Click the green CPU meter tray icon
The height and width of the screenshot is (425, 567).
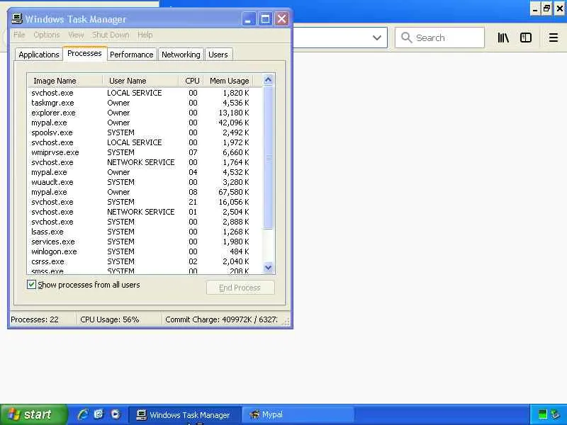pyautogui.click(x=542, y=414)
